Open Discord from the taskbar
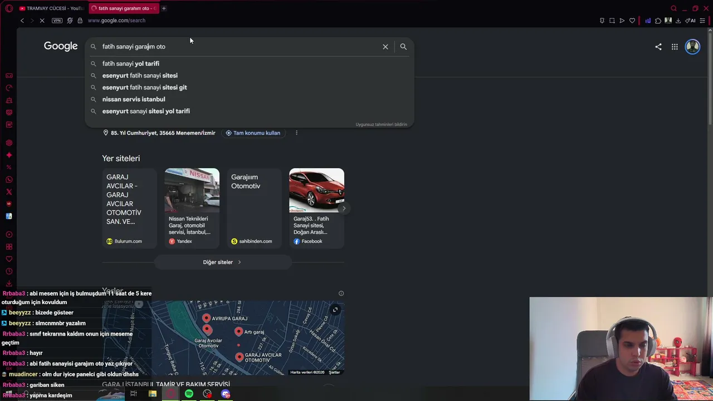The height and width of the screenshot is (401, 713). tap(226, 394)
